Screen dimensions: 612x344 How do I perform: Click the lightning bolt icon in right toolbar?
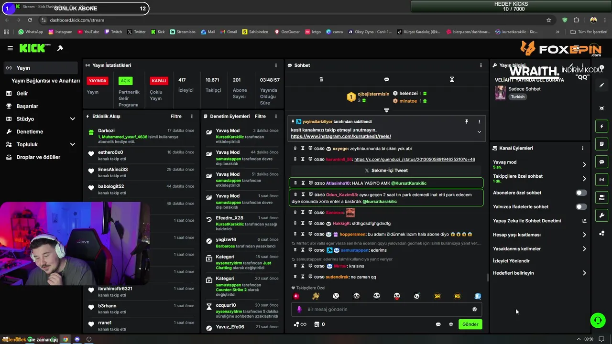click(602, 126)
